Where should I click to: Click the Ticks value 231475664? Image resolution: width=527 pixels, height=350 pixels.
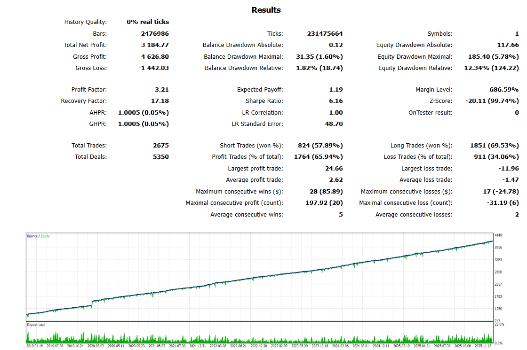click(x=325, y=33)
